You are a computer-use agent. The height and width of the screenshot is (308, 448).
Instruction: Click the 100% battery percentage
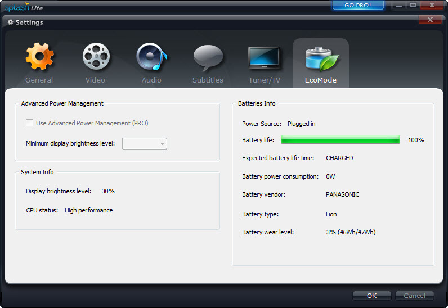(416, 140)
